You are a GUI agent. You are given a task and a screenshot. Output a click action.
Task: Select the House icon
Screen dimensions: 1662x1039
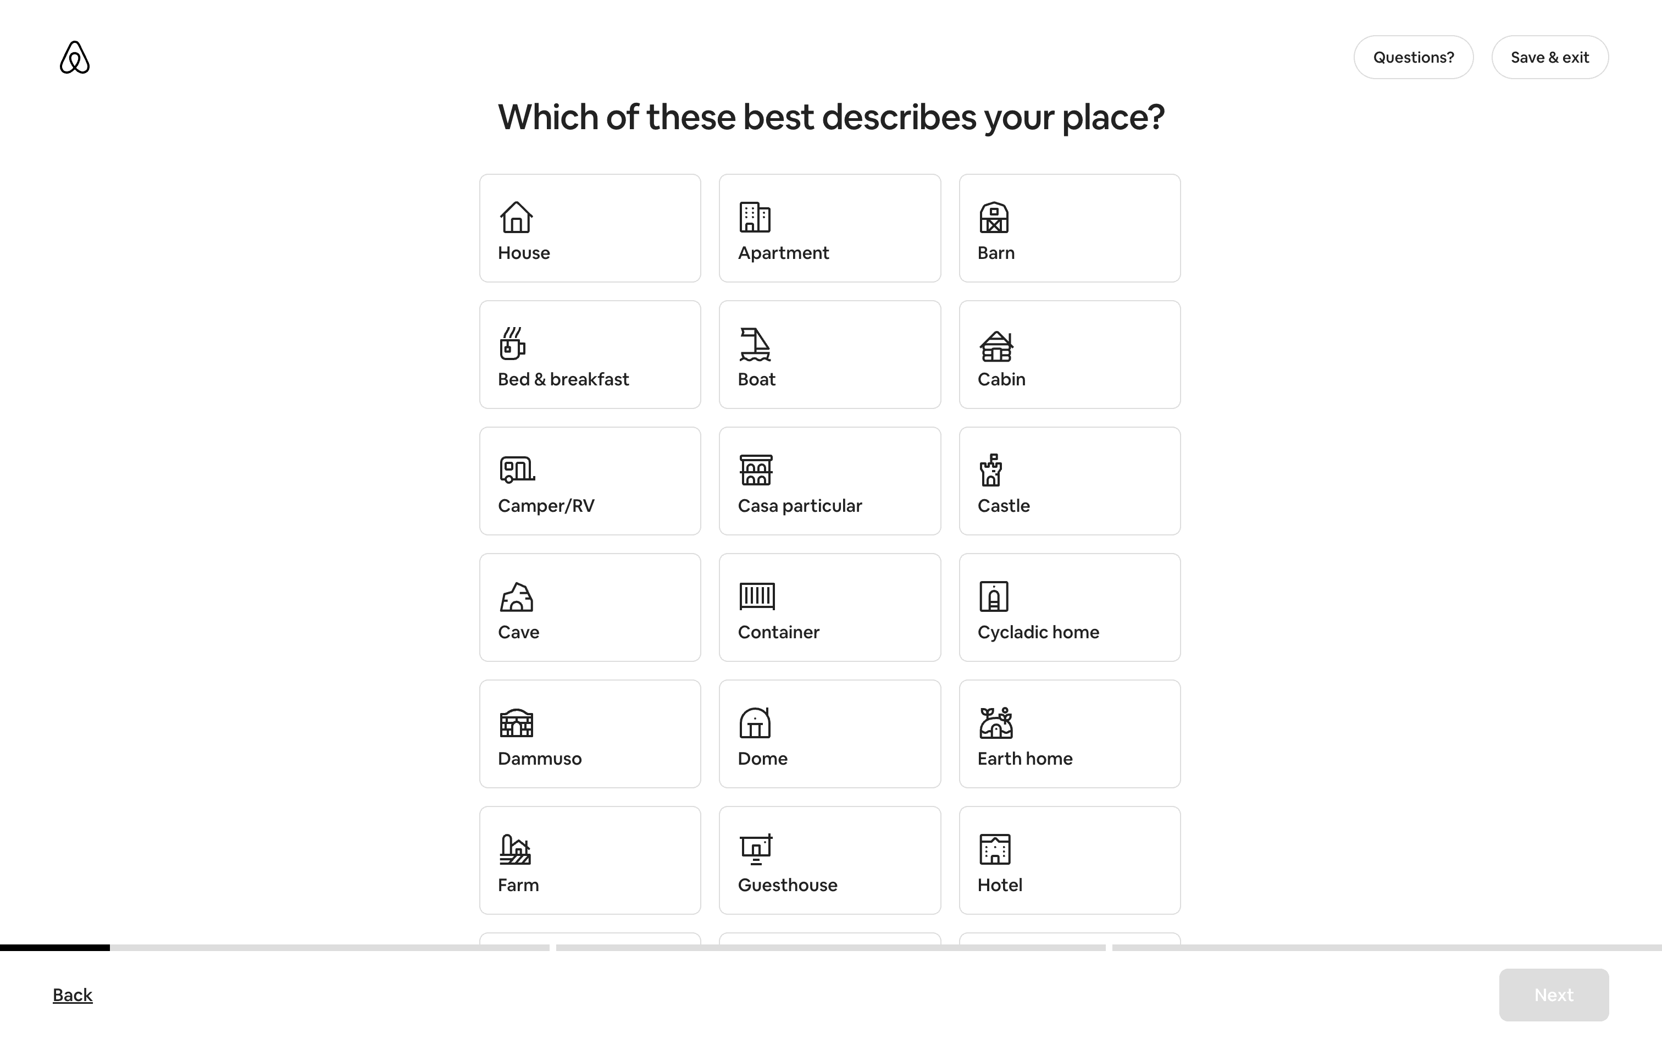516,217
